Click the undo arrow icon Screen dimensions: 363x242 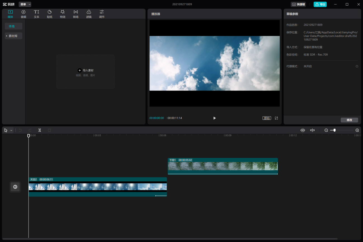point(20,130)
